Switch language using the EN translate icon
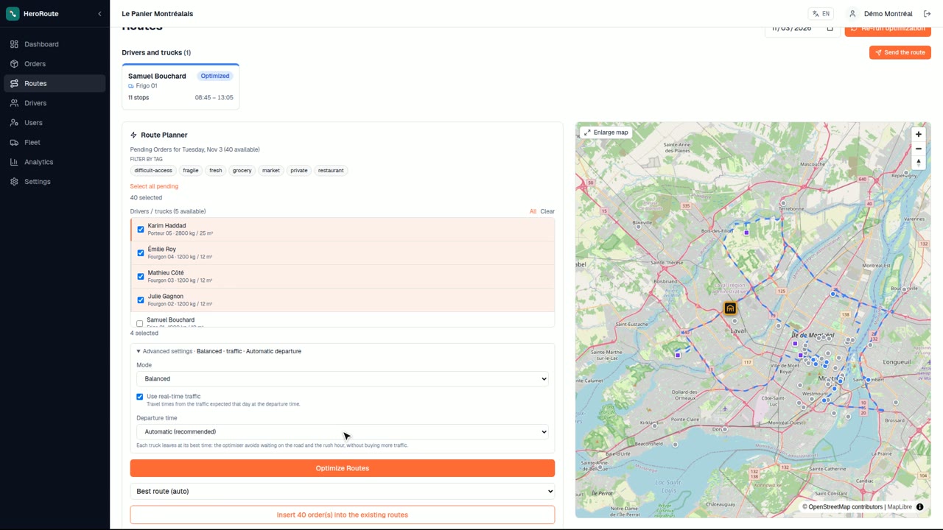 821,14
